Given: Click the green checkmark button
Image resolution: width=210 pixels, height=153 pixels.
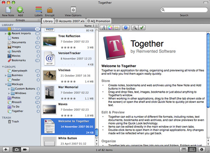Looking at the screenshot, I should coord(142,28).
